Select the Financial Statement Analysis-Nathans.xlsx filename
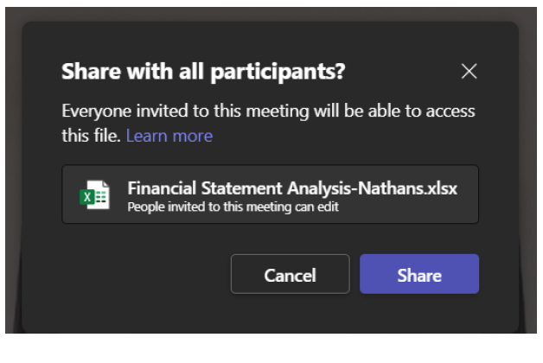The image size is (543, 363). point(291,188)
